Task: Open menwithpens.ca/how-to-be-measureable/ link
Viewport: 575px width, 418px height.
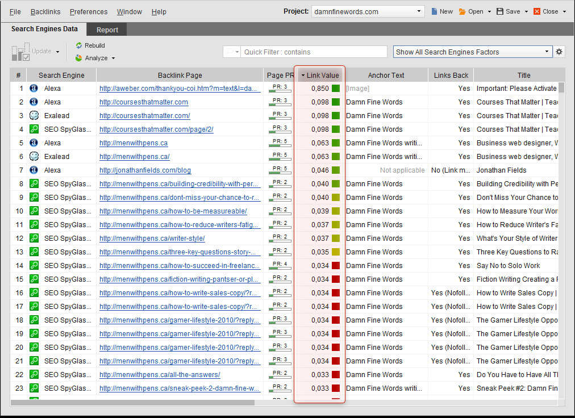Action: pos(173,211)
